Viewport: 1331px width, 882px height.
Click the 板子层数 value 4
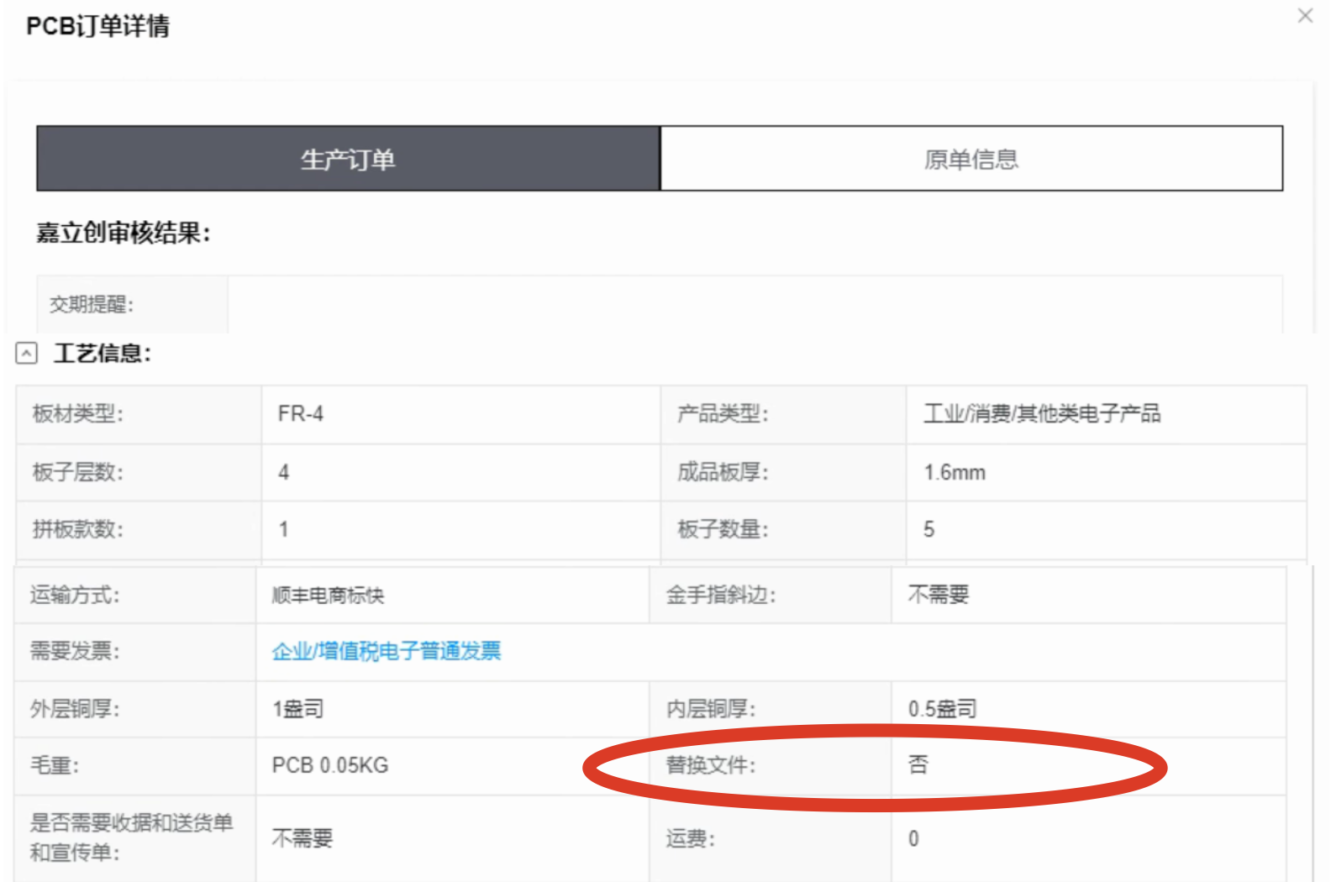click(x=284, y=472)
